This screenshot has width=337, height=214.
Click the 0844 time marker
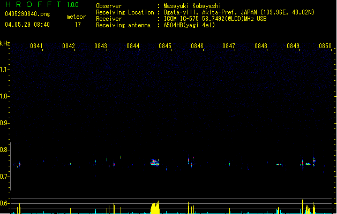(x=133, y=46)
